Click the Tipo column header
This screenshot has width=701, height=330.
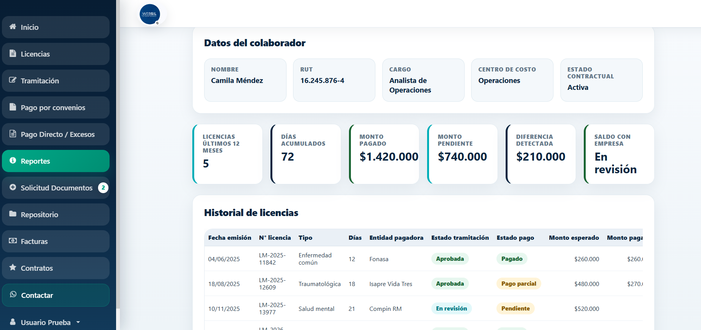pyautogui.click(x=305, y=238)
